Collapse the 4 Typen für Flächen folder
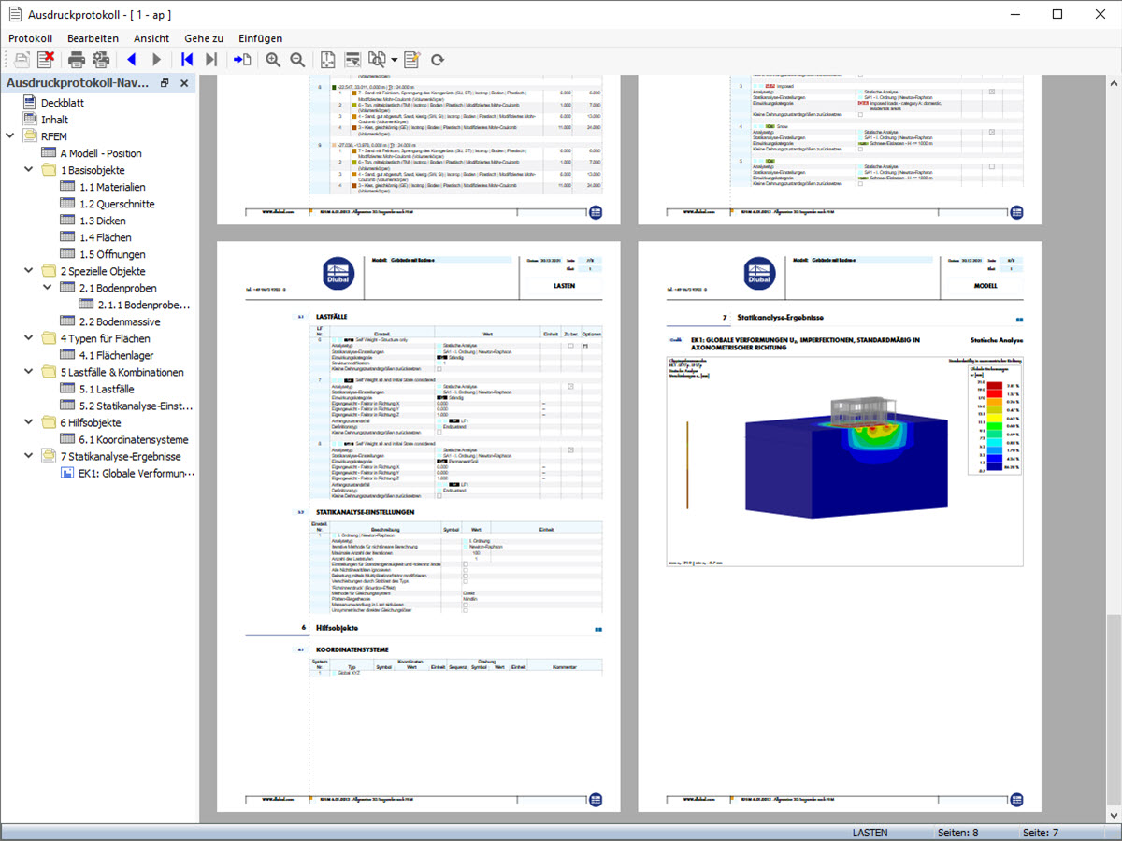1122x841 pixels. point(30,338)
